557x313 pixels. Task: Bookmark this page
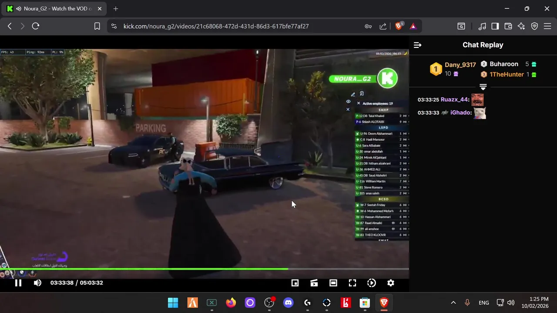(x=97, y=26)
